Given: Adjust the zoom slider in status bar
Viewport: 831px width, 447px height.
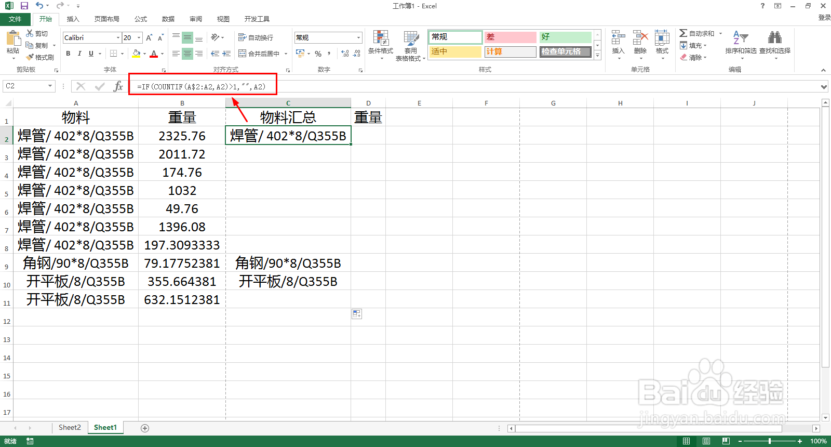Looking at the screenshot, I should coord(770,441).
